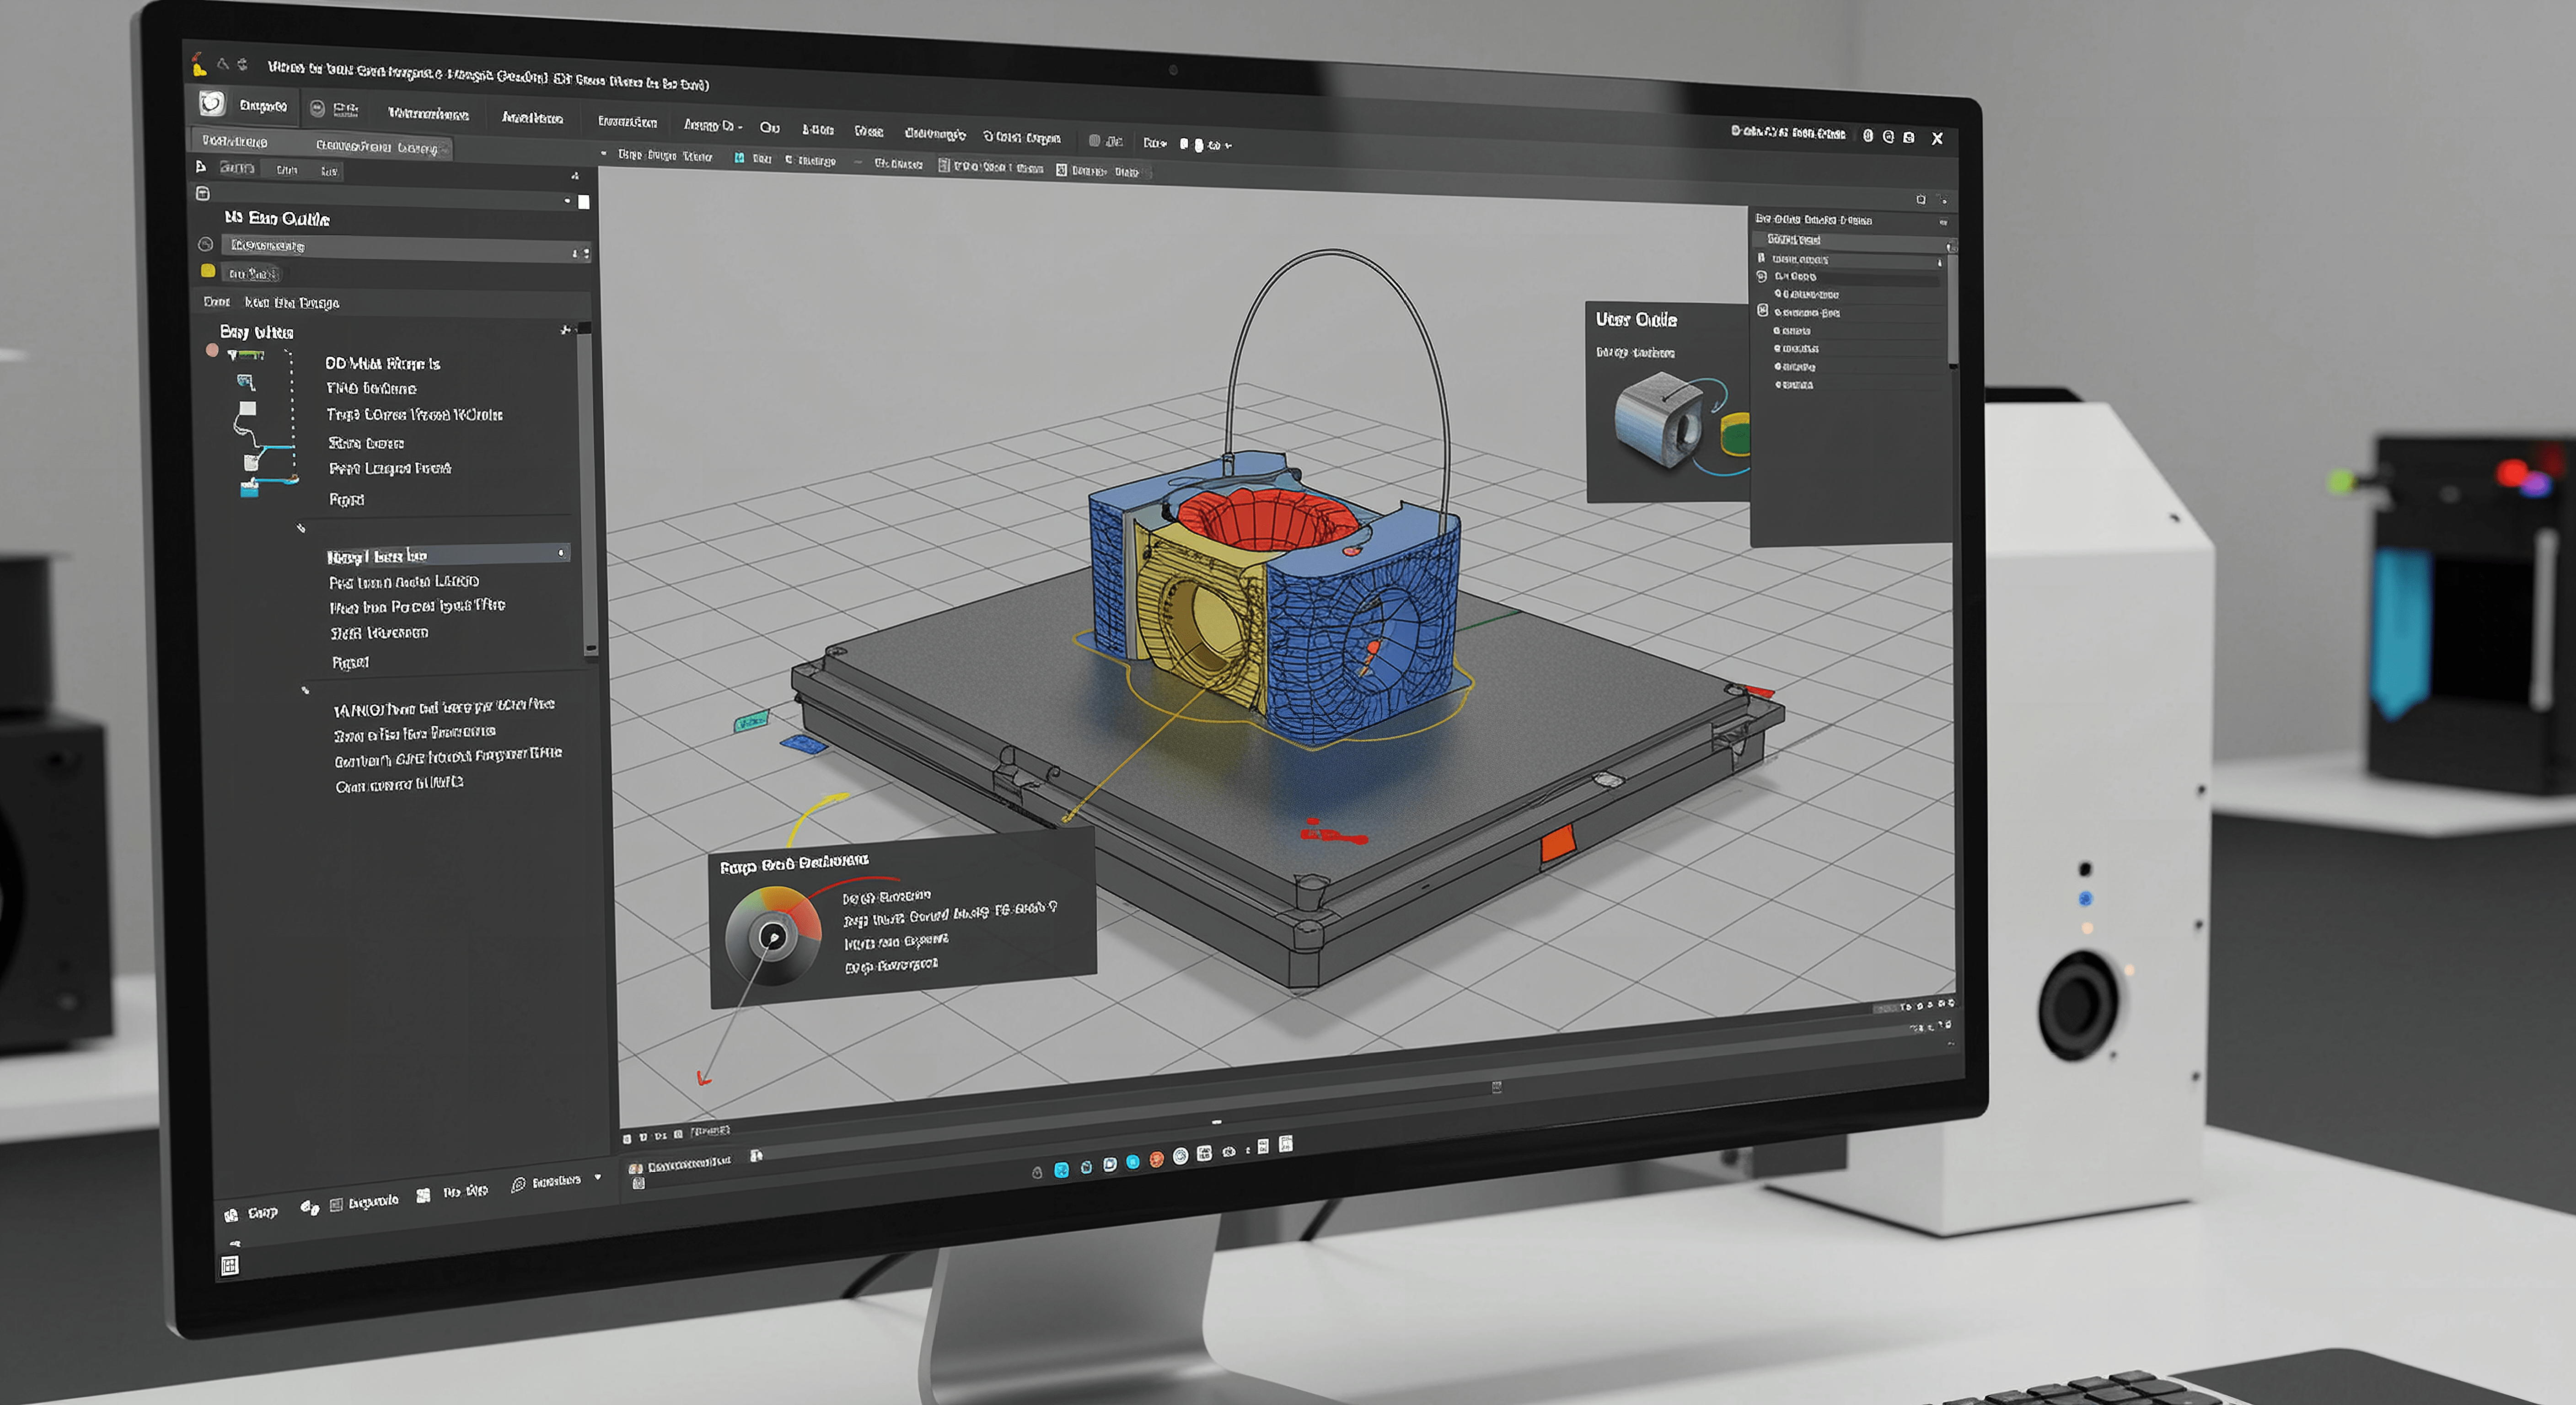Select the arrow cursor icon atop the left panel
Screen dimensions: 2576x1405
(x=201, y=166)
